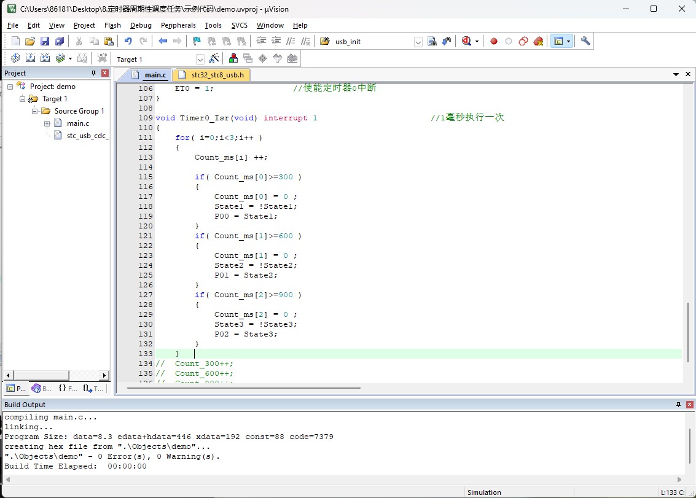Open the Target 1 selection dropdown
This screenshot has width=696, height=498.
click(x=200, y=59)
